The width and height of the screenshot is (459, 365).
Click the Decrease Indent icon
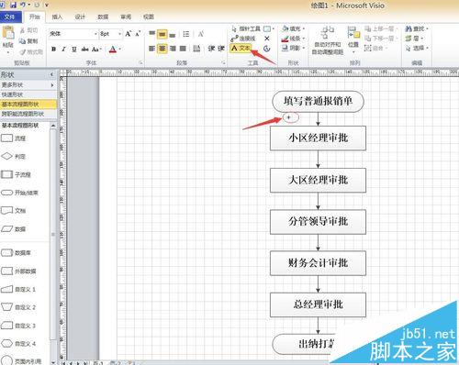(211, 49)
